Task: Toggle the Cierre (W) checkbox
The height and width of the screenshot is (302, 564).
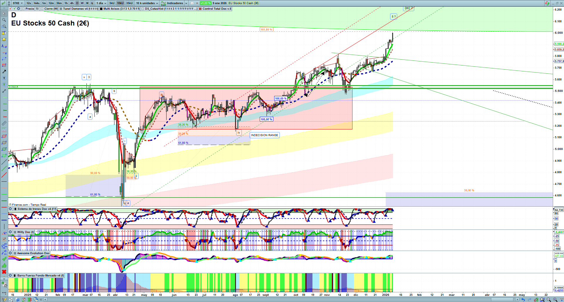Action: point(42,9)
